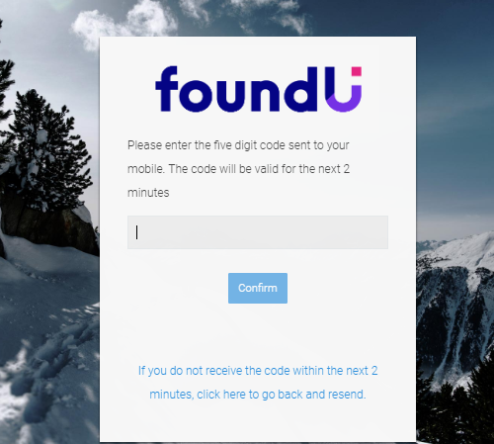Click the 'The code will be valid' line
The height and width of the screenshot is (444, 494).
pyautogui.click(x=259, y=169)
